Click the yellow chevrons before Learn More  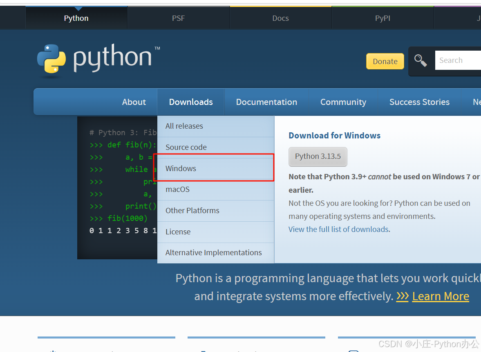tap(403, 296)
